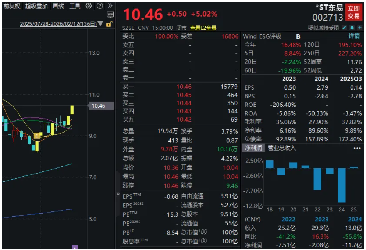The image size is (366, 250).
Task: Open the date range dropdown triangle
Action: (x=101, y=24)
